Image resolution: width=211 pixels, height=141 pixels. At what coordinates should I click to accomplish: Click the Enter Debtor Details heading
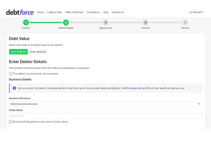point(28,62)
